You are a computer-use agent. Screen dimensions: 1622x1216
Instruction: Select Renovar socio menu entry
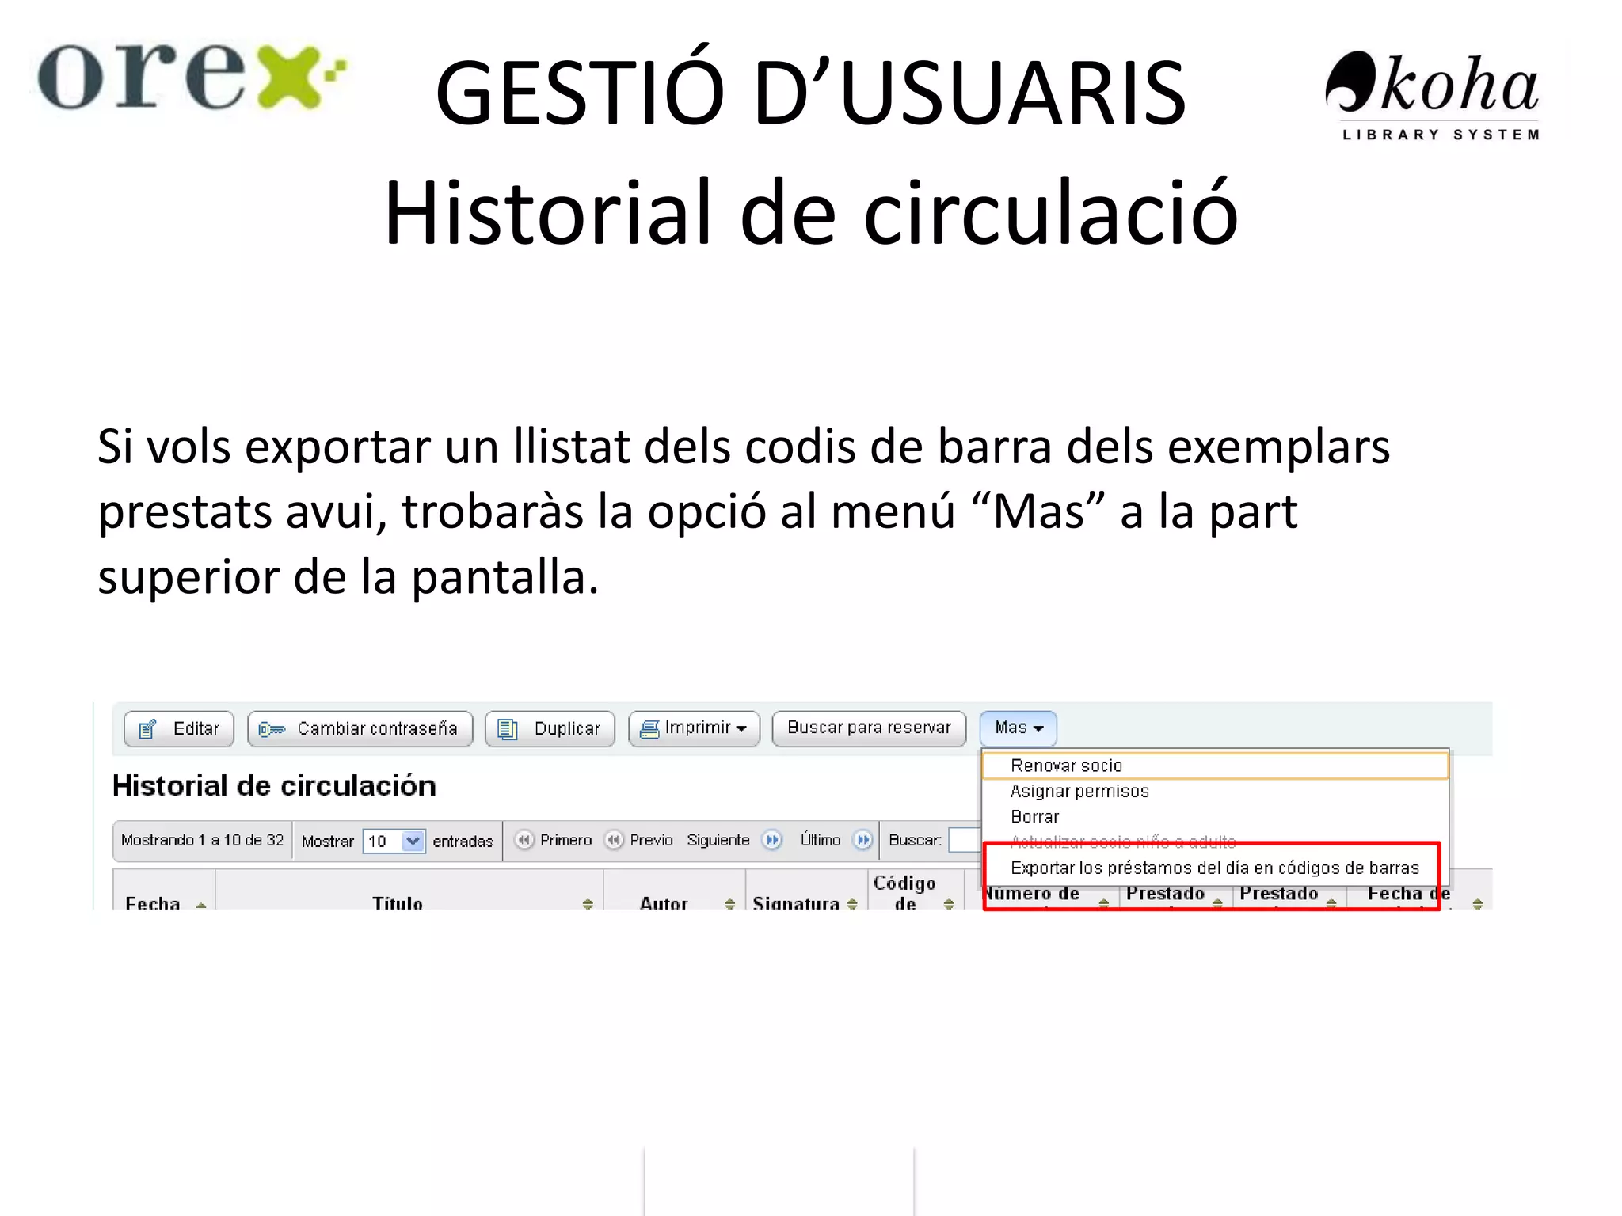click(x=1215, y=766)
